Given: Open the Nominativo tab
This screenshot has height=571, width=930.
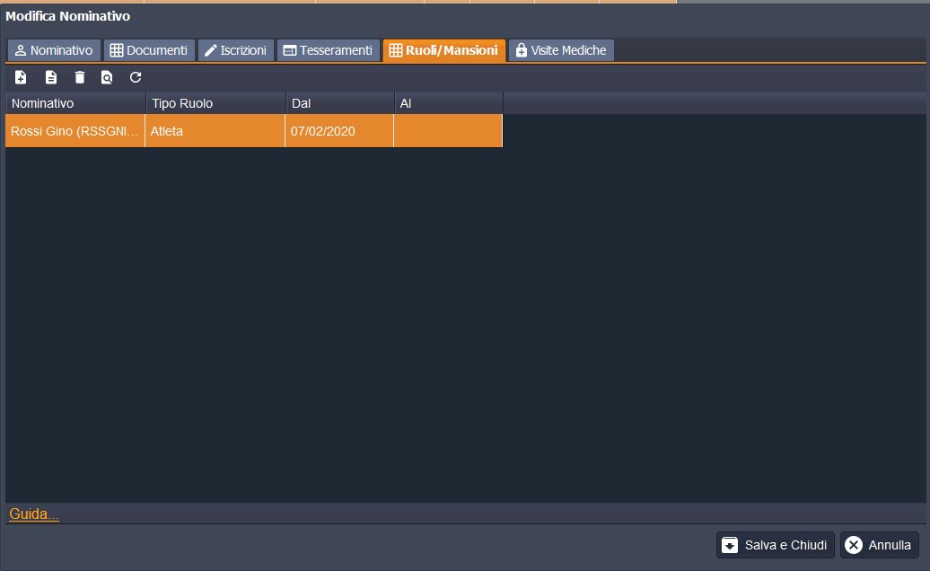Looking at the screenshot, I should pyautogui.click(x=54, y=50).
